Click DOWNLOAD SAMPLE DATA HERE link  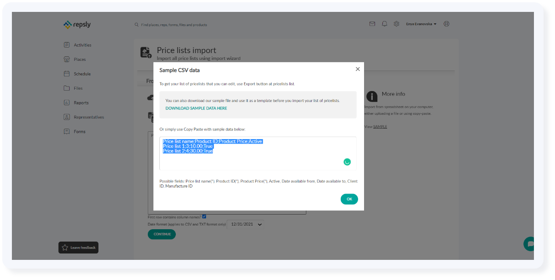(x=196, y=108)
